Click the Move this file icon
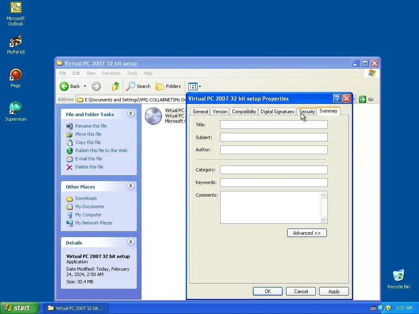The image size is (419, 314). [x=70, y=134]
